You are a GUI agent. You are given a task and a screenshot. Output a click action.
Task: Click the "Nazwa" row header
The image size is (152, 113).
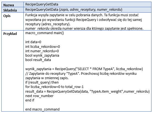pyautogui.click(x=9, y=5)
